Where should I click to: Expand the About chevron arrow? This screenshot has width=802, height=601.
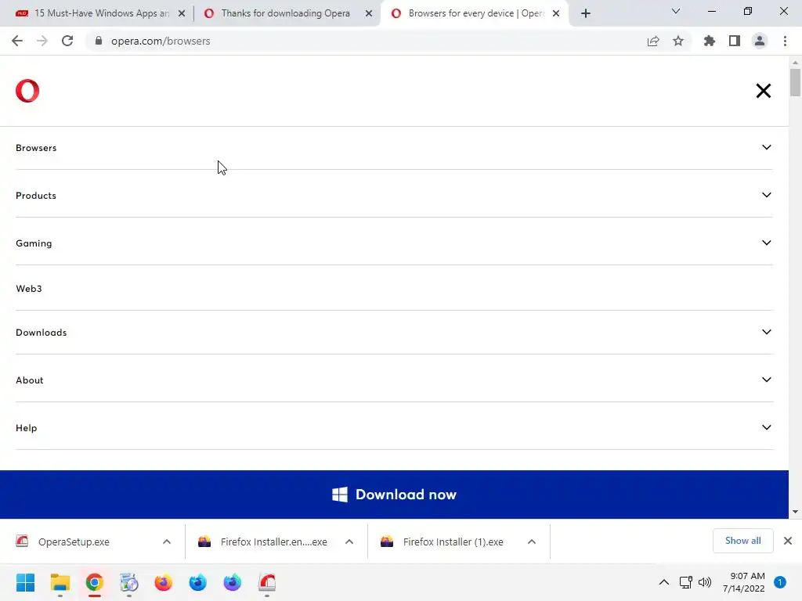click(766, 380)
